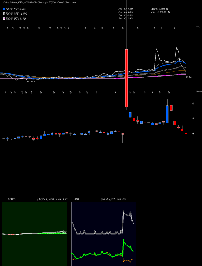
Task: Click the 'Pre L: 3.80' value
Action: 126,15
